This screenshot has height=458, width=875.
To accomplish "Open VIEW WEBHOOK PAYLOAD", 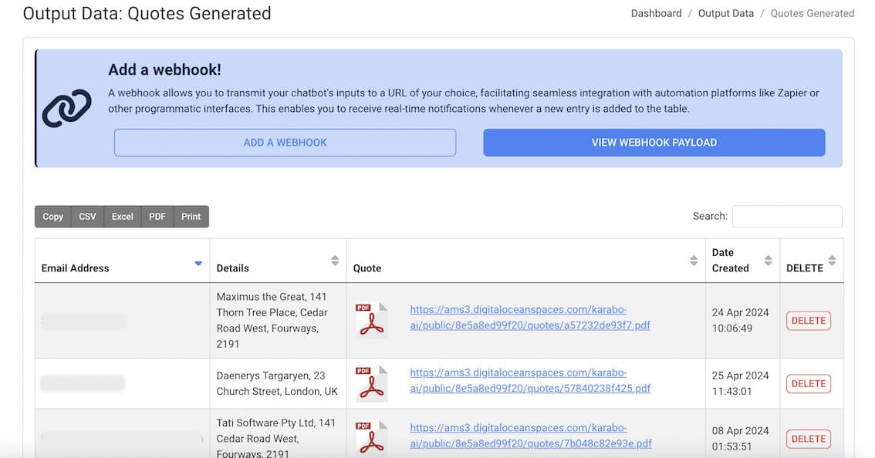I will pos(654,143).
